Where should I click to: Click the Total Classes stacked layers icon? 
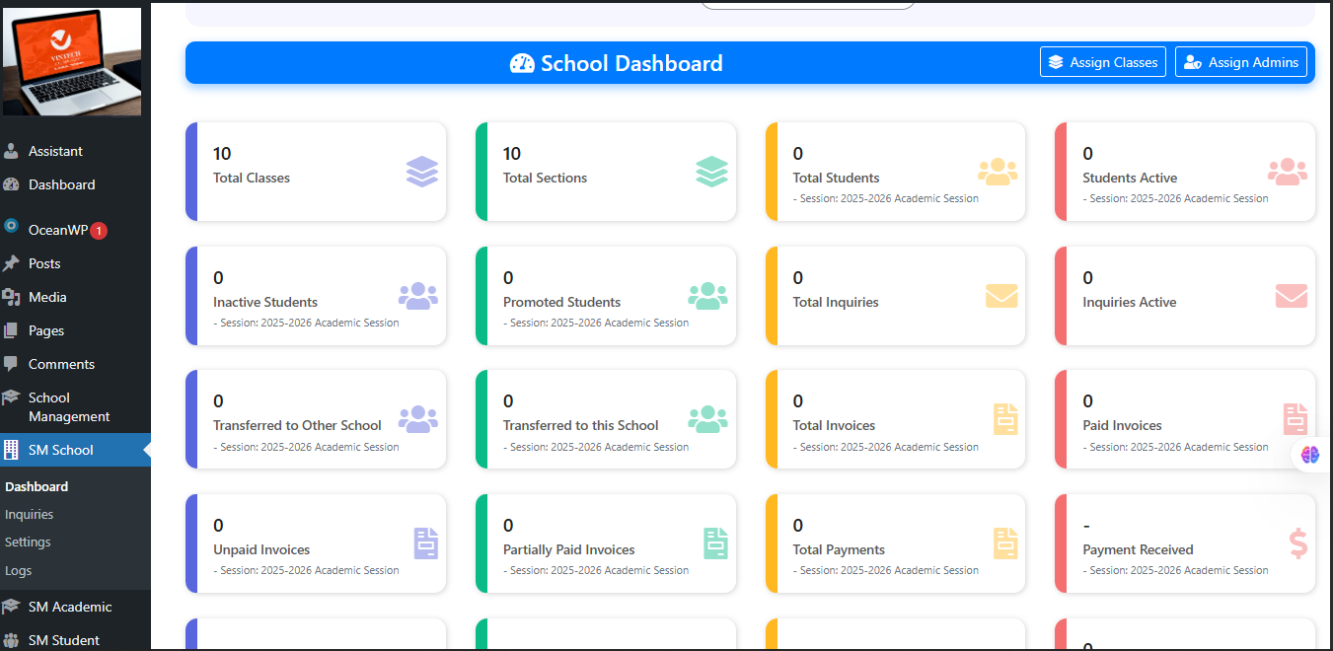pyautogui.click(x=421, y=172)
